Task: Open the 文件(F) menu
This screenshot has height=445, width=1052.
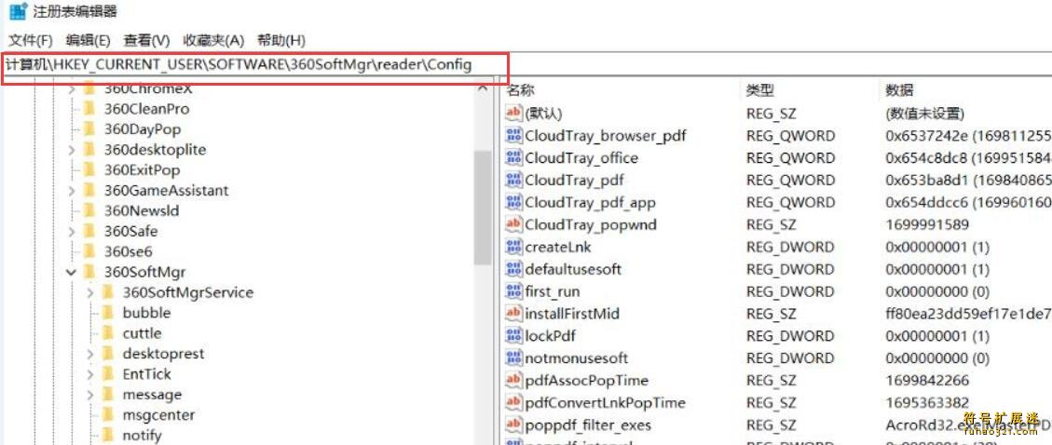Action: point(30,40)
